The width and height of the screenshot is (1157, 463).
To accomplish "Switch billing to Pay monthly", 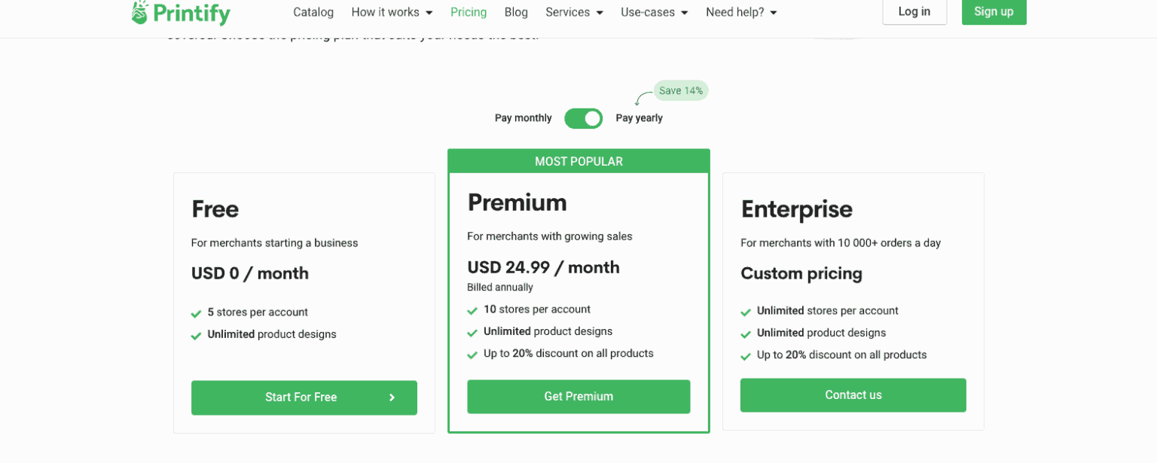I will [x=523, y=118].
